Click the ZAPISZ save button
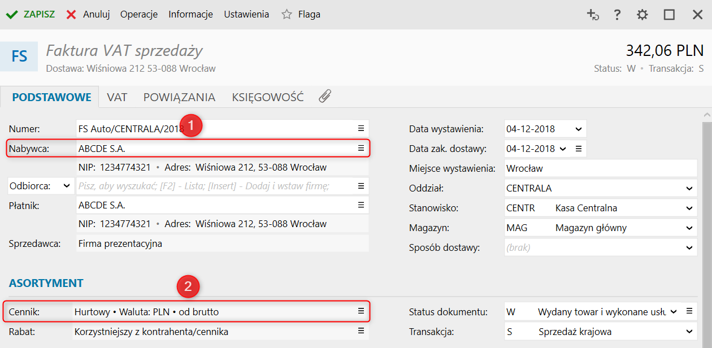The image size is (712, 348). tap(31, 15)
